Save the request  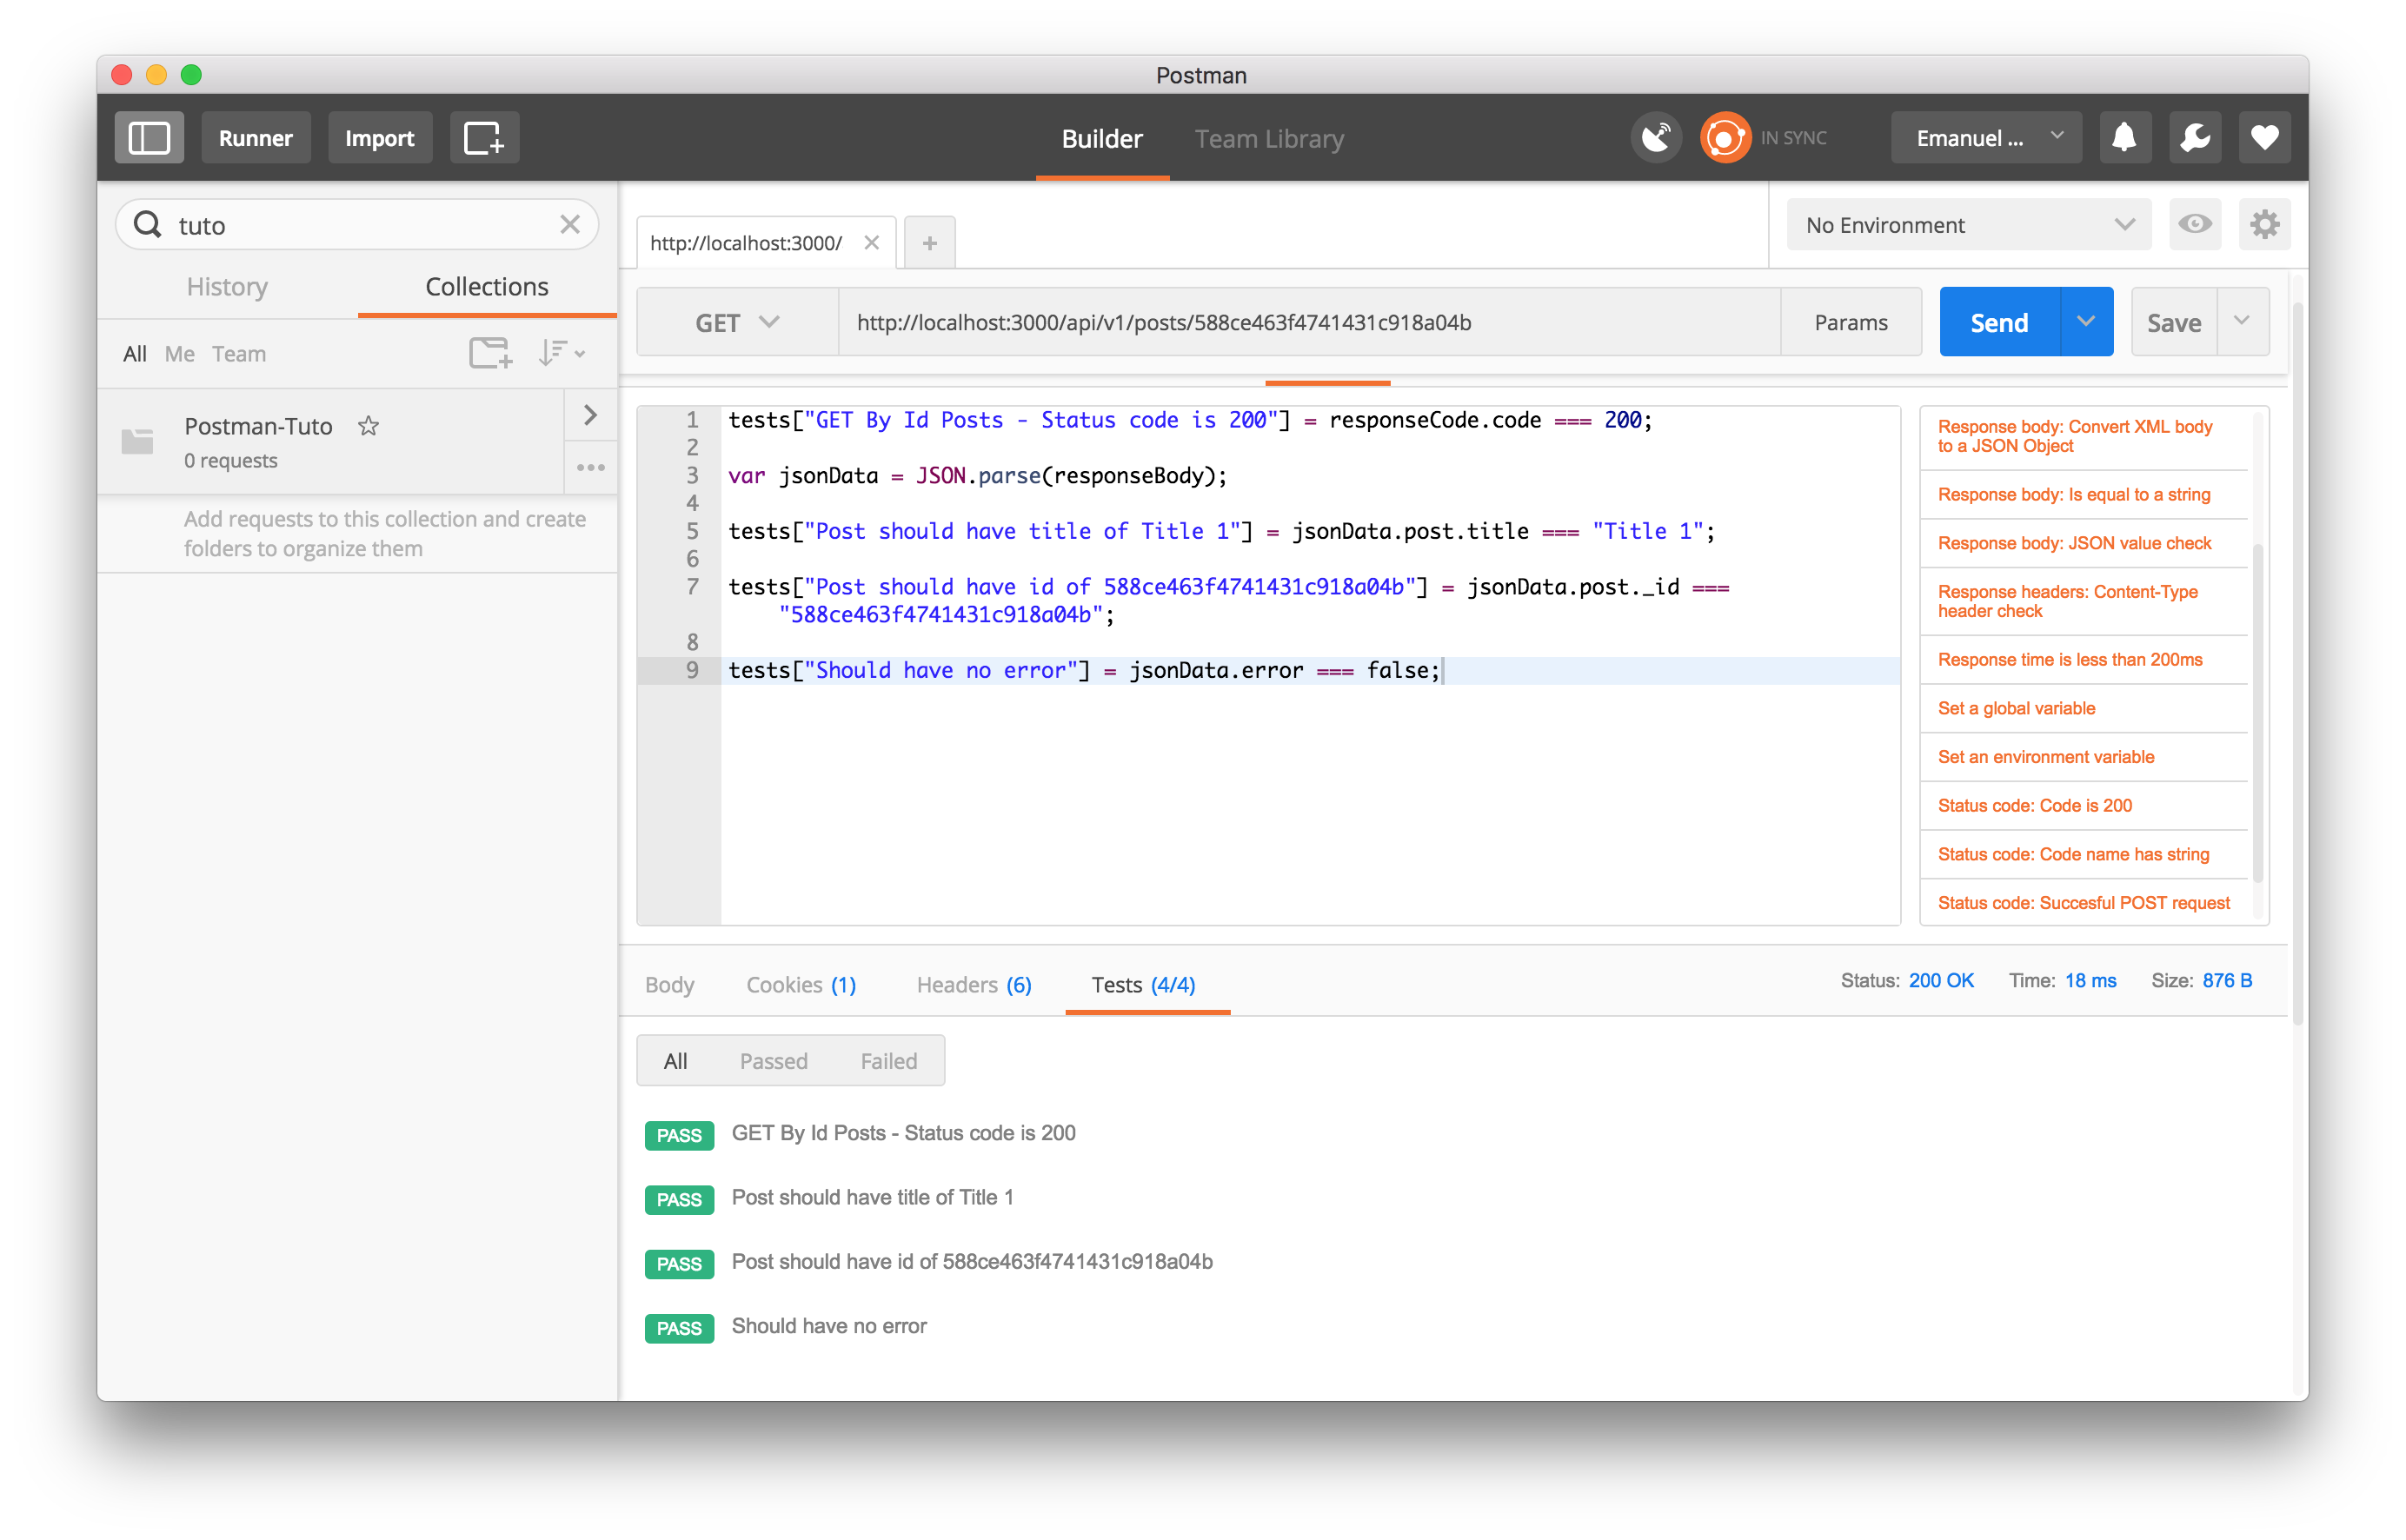2174,322
